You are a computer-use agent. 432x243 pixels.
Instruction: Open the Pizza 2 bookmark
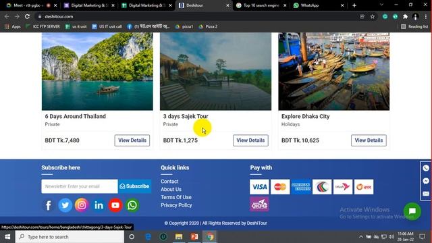tap(208, 26)
